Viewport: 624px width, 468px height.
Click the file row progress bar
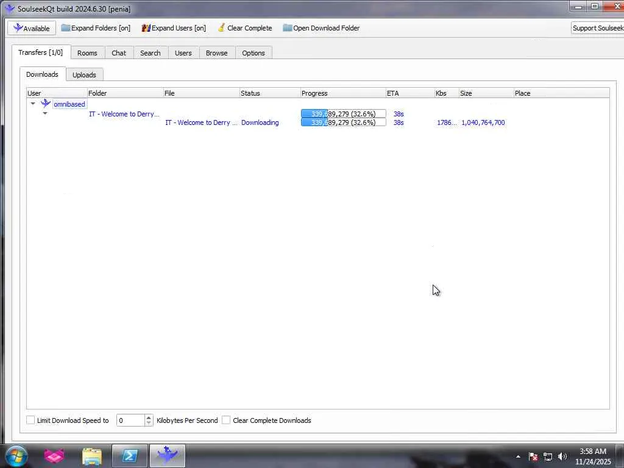click(x=344, y=122)
